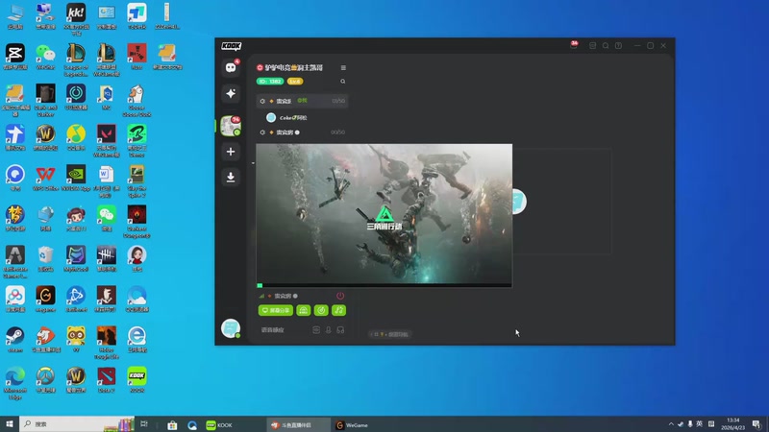Open the CapCut desktop shortcut
This screenshot has height=432, width=769.
click(15, 57)
